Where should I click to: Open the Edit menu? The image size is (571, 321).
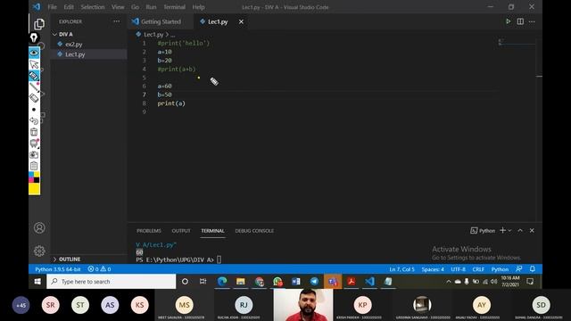(69, 7)
